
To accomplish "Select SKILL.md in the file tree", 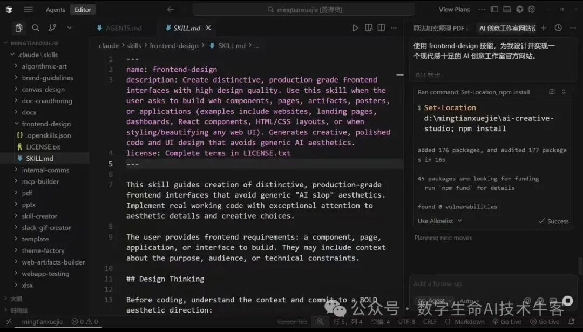I will click(39, 158).
